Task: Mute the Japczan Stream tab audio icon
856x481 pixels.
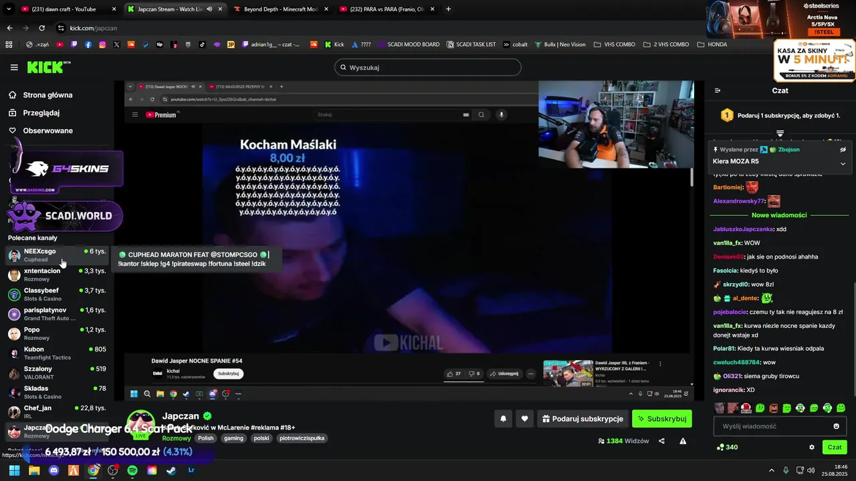Action: [209, 9]
